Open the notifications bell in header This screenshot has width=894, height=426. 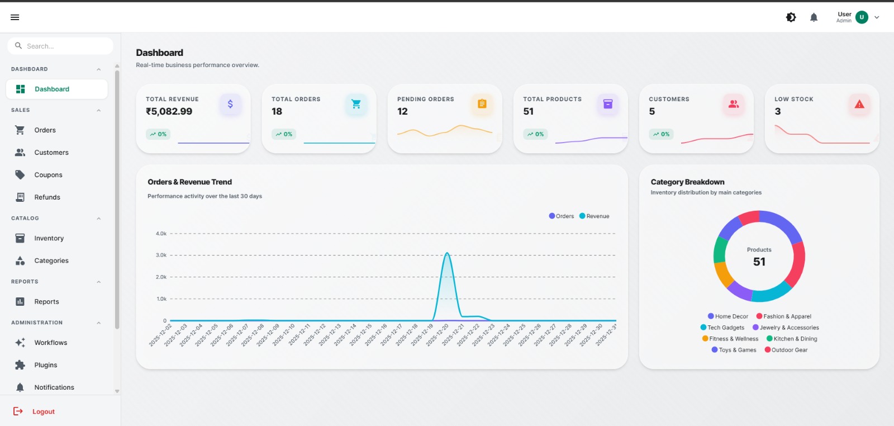tap(814, 17)
